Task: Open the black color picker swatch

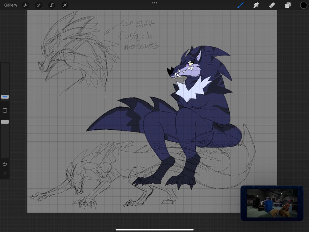Action: click(303, 5)
